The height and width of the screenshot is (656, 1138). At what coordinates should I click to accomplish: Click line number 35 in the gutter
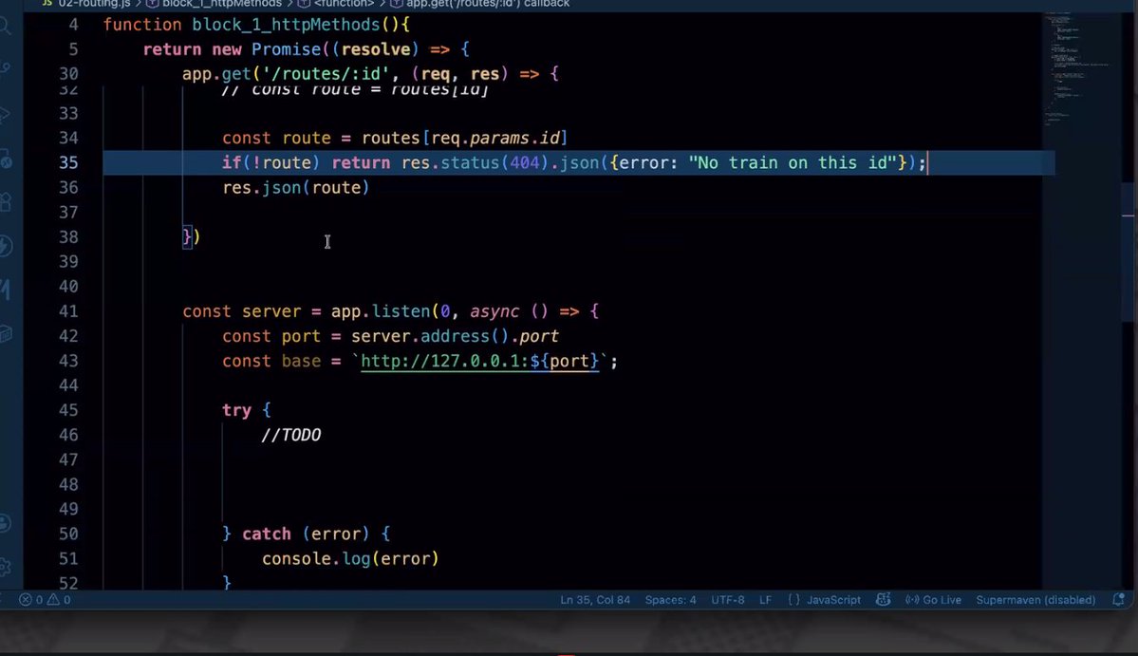68,162
